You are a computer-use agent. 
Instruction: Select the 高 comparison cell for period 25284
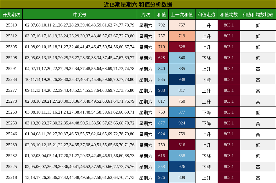pos(257,79)
